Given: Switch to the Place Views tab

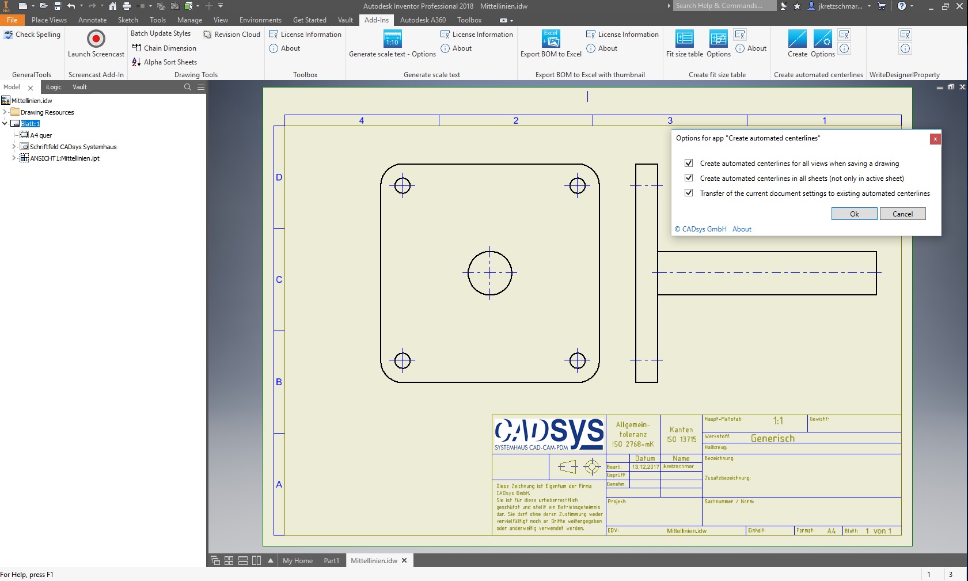Looking at the screenshot, I should coord(49,20).
